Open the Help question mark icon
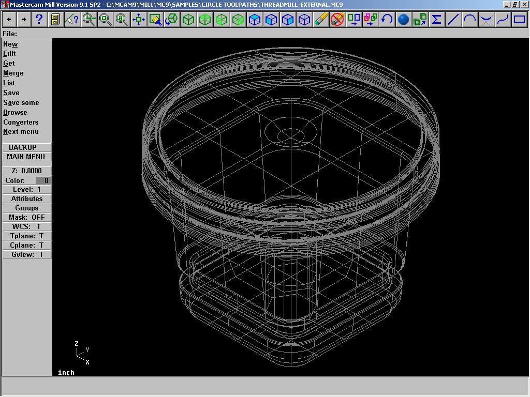Screen dimensions: 530x397 [x=39, y=20]
